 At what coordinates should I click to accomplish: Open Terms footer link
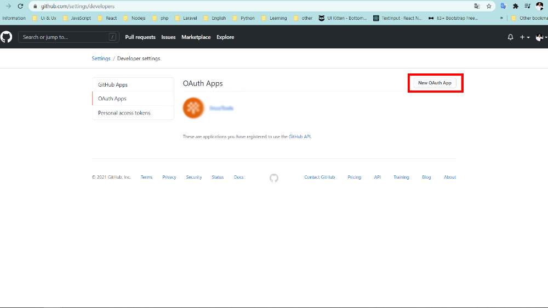[x=146, y=177]
